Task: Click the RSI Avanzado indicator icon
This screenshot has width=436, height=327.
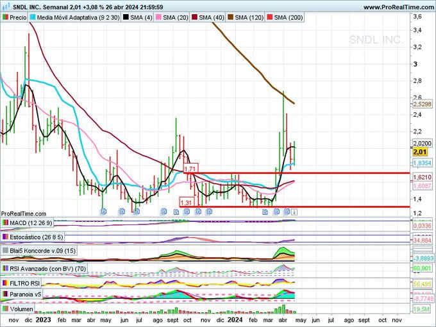Action: [x=5, y=269]
